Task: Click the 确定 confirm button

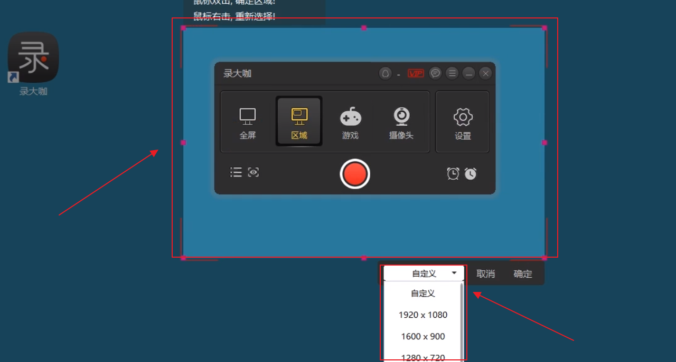Action: [x=522, y=273]
